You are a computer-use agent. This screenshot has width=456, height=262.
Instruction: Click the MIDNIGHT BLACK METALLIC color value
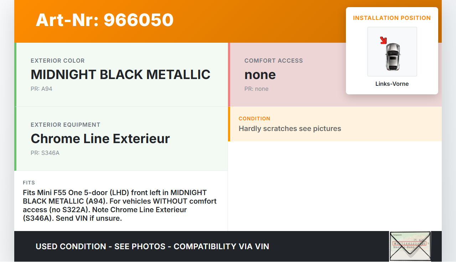[x=120, y=75]
